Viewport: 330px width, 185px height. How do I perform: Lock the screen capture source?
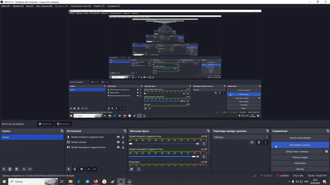coord(123,142)
